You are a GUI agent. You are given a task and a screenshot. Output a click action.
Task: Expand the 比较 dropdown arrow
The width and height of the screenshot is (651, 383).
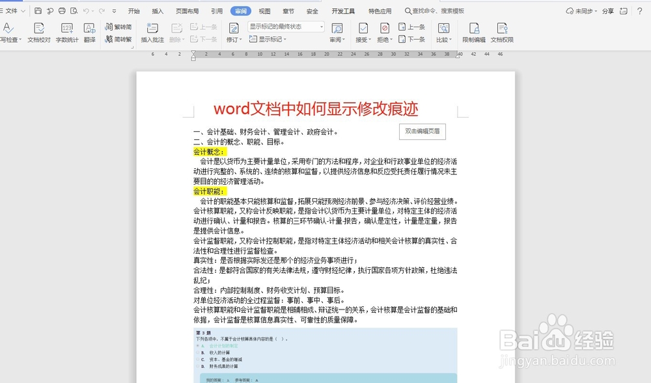click(450, 40)
